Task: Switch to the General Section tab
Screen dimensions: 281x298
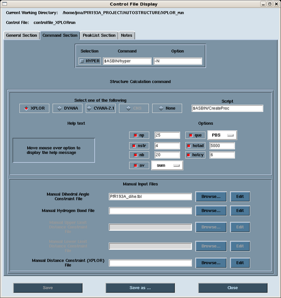Action: click(x=21, y=35)
